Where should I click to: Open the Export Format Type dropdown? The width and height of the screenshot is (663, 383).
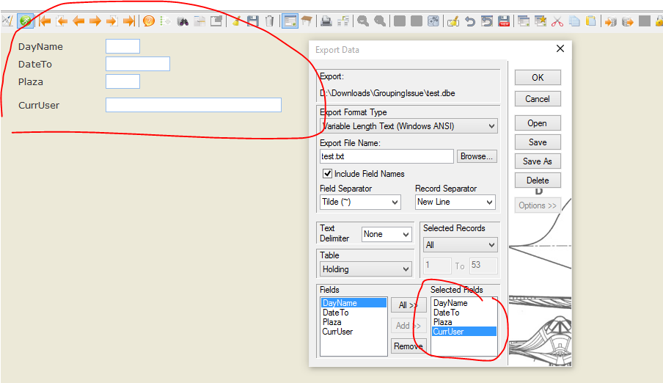click(409, 126)
